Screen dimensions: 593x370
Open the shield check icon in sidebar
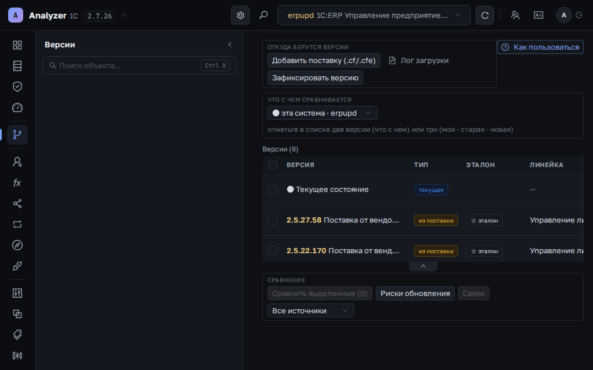pyautogui.click(x=17, y=87)
